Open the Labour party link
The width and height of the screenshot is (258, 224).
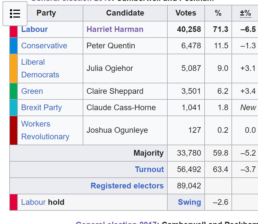click(34, 29)
